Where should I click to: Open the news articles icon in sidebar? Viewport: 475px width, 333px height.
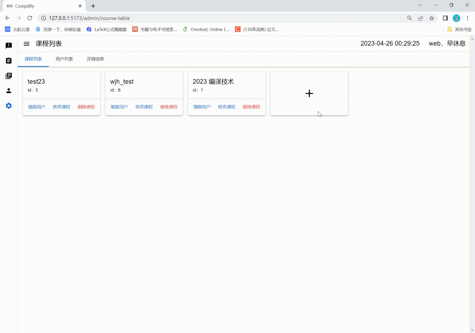(8, 76)
